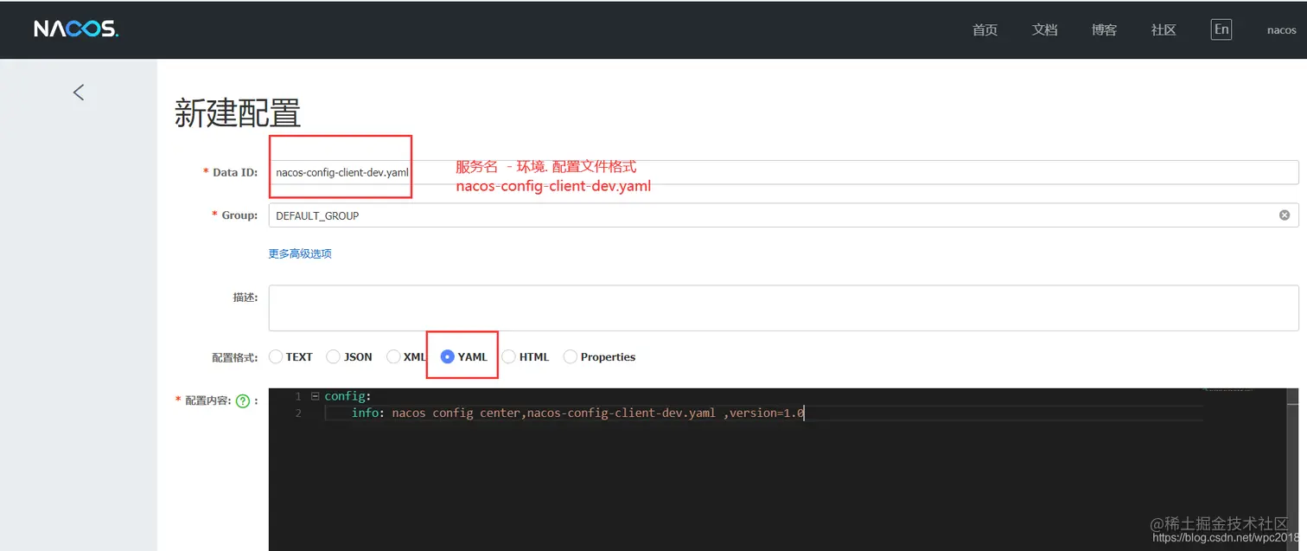Select the Properties format radio button
The width and height of the screenshot is (1307, 551).
click(571, 356)
